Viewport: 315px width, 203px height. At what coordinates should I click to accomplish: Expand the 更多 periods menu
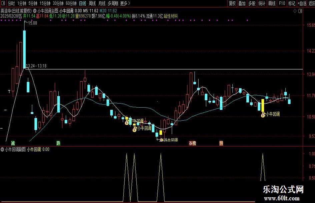click(125, 3)
